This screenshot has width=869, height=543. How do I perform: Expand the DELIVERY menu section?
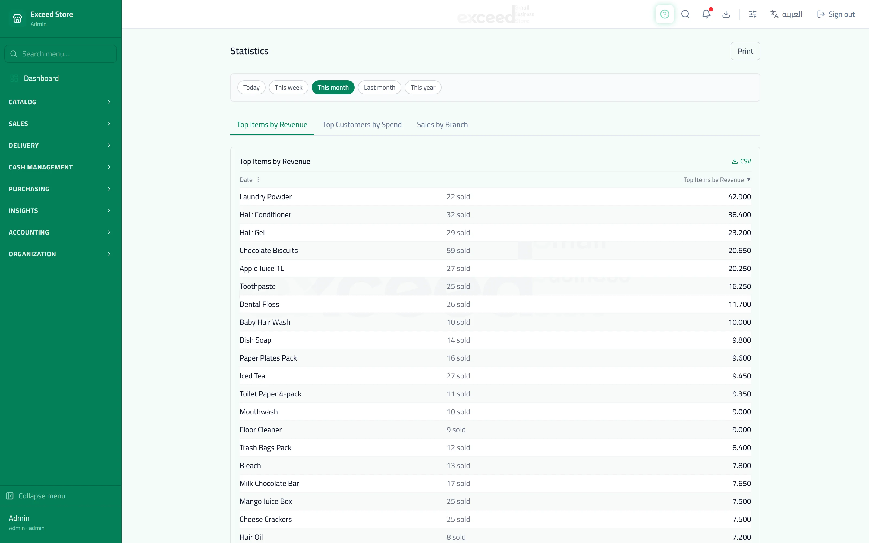tap(60, 146)
